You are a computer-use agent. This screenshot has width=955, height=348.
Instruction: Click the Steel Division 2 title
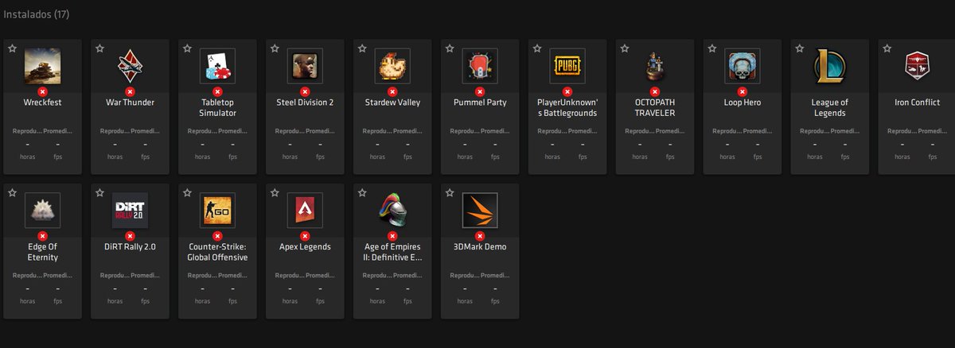305,102
